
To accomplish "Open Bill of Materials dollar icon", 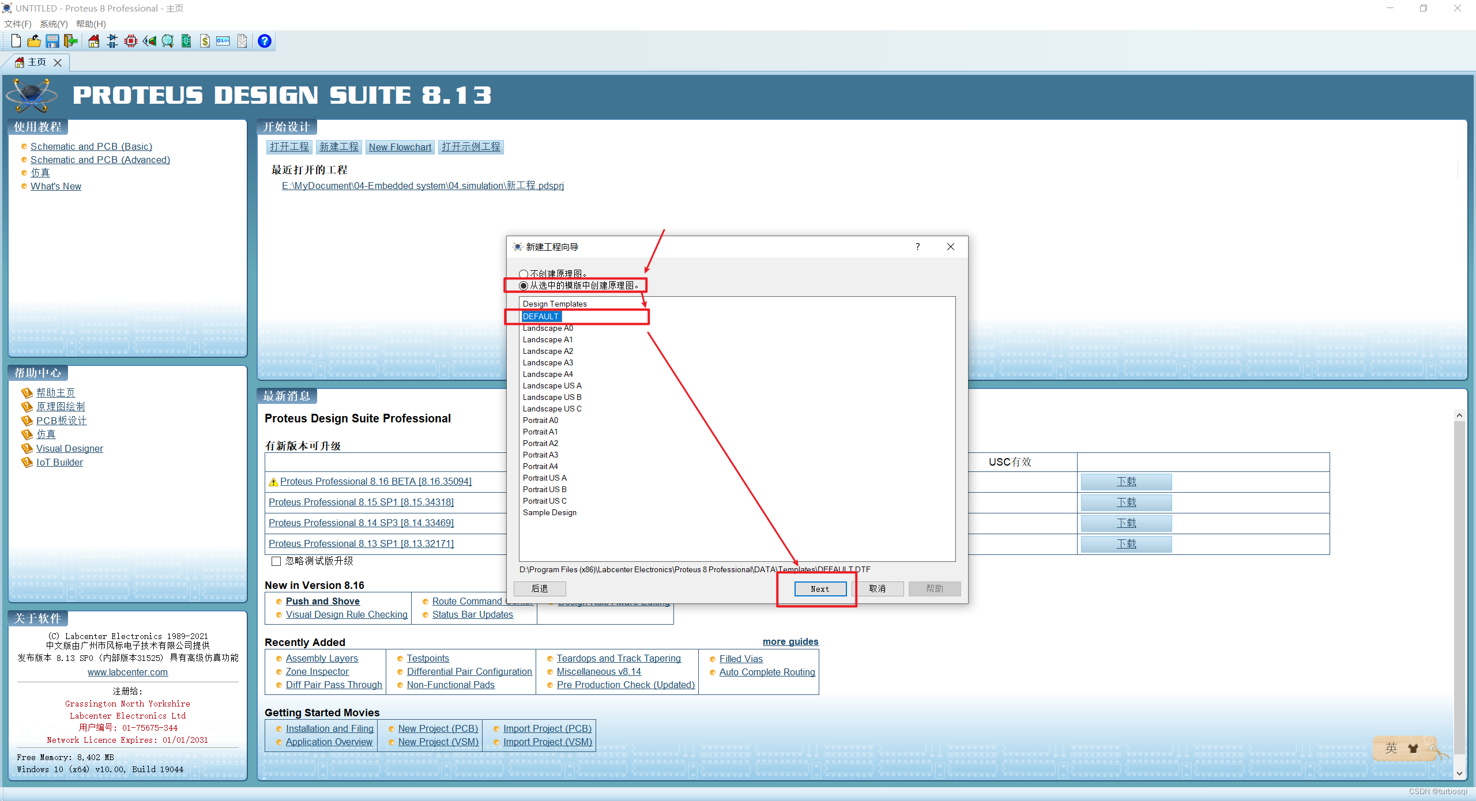I will pyautogui.click(x=205, y=41).
